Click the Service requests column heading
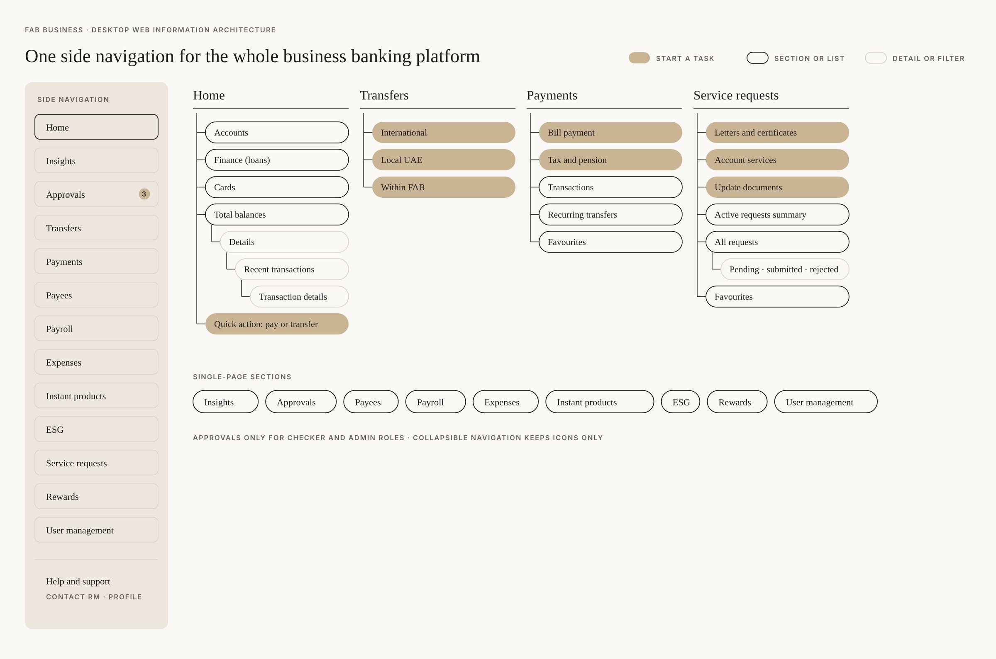 pyautogui.click(x=735, y=95)
